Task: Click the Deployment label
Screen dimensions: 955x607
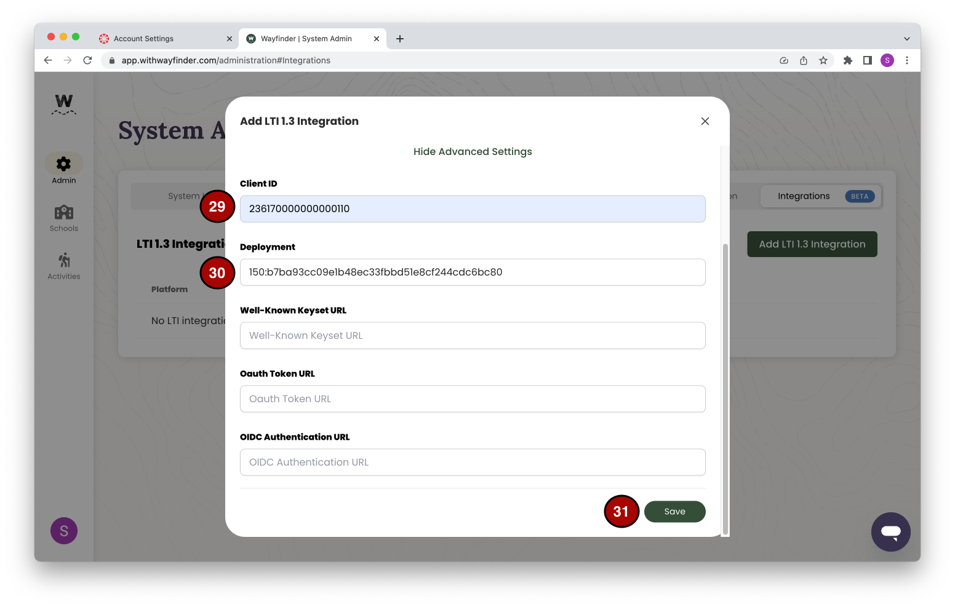Action: [268, 247]
